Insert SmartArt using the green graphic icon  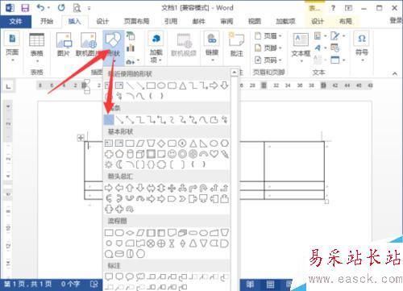coord(131,35)
